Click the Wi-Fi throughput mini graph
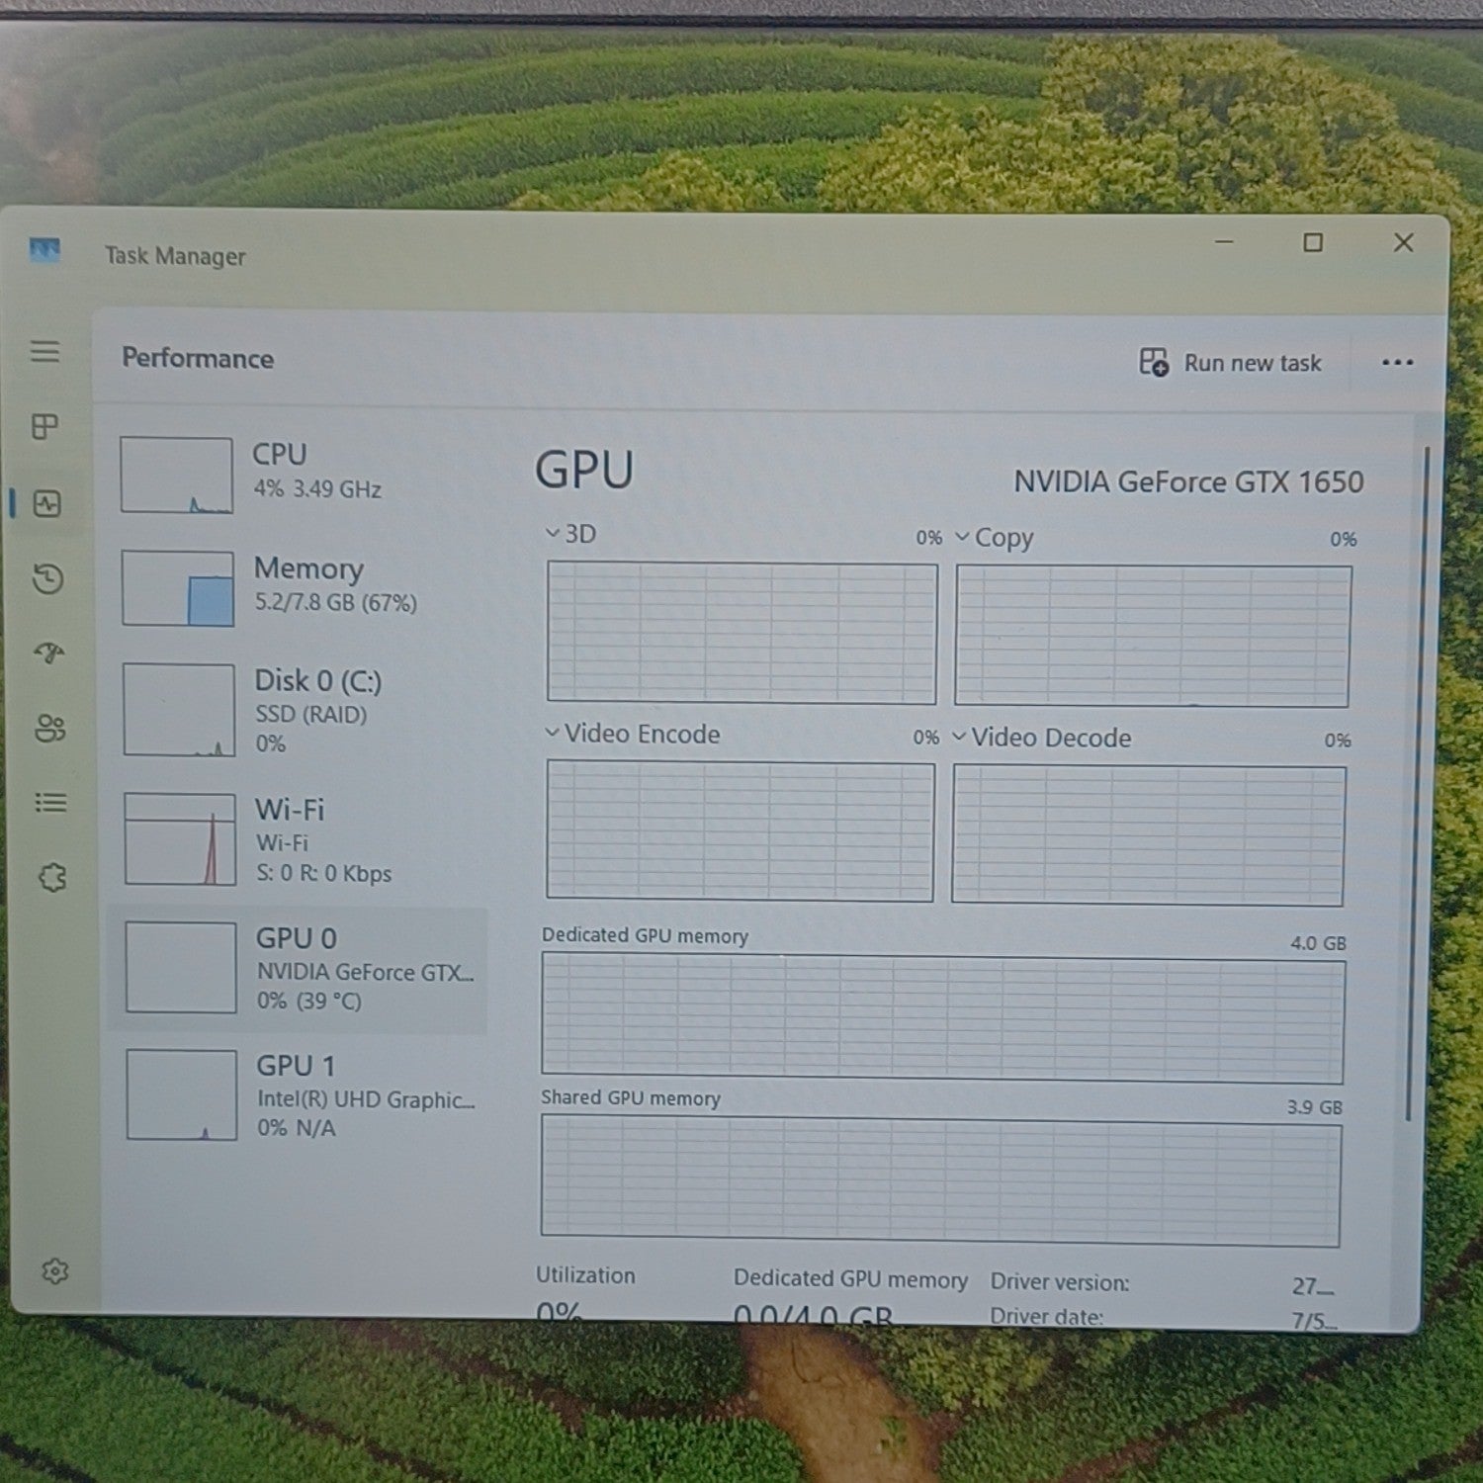Image resolution: width=1483 pixels, height=1483 pixels. coord(180,839)
